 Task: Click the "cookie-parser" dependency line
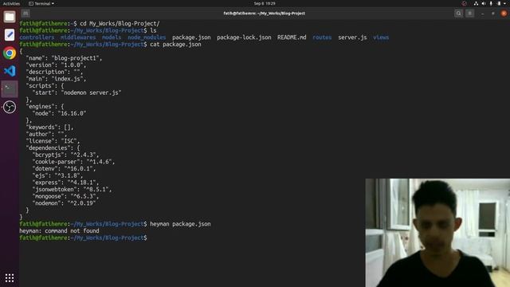click(73, 162)
